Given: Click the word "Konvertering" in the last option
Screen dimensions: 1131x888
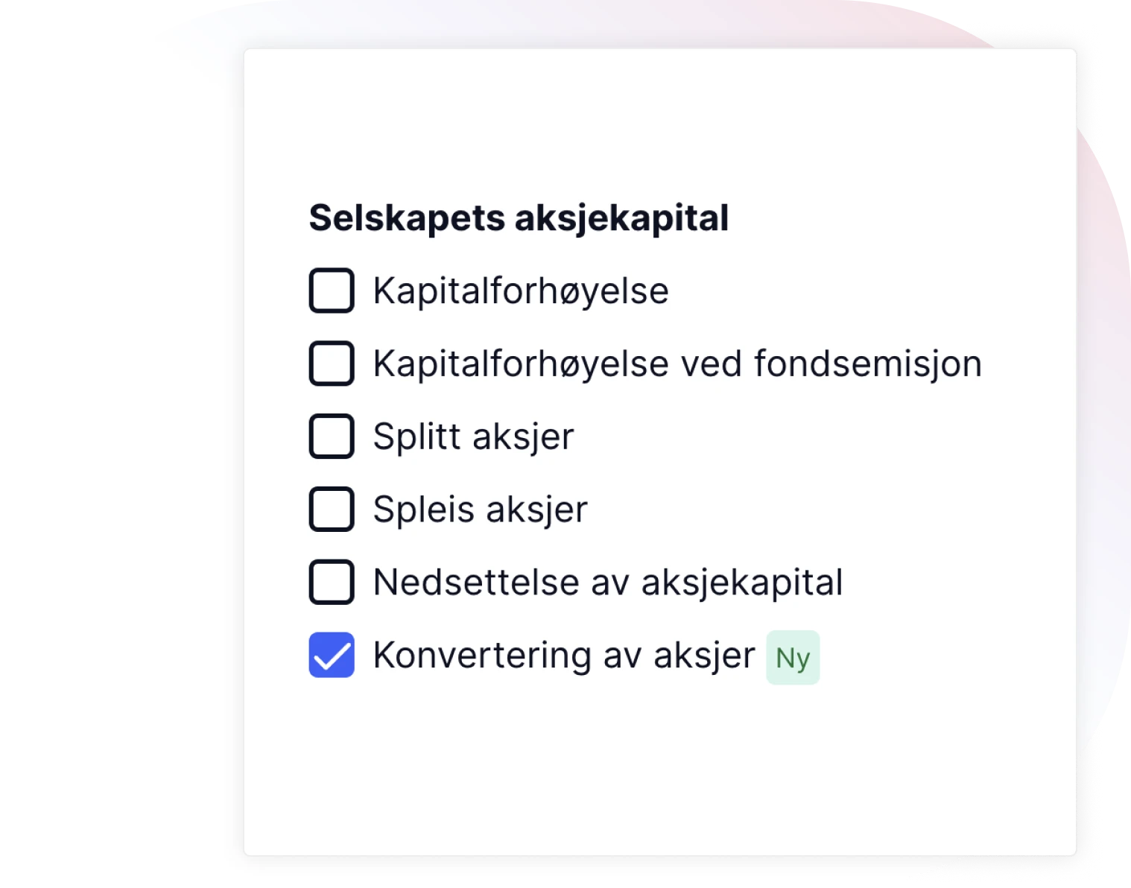Looking at the screenshot, I should point(482,656).
